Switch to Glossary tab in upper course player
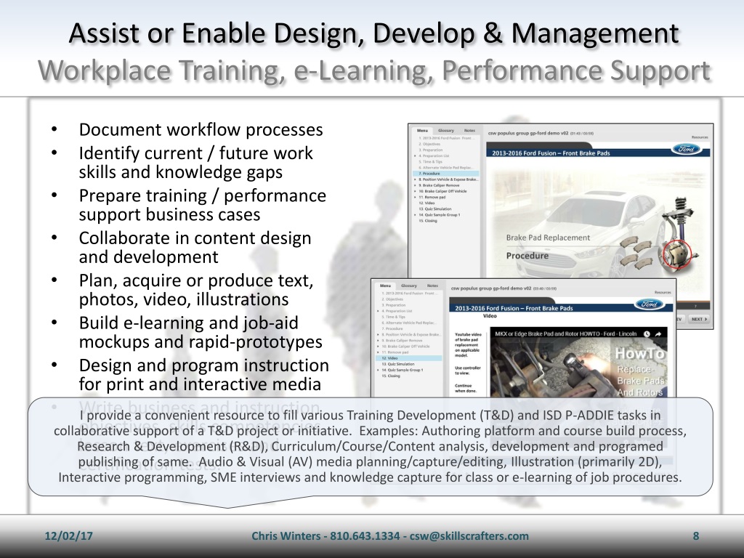This screenshot has width=744, height=558. (446, 131)
